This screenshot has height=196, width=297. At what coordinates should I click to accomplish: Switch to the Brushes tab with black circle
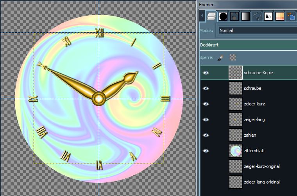[223, 16]
